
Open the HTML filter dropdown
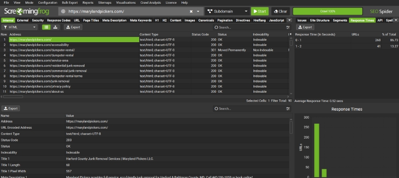pyautogui.click(x=20, y=27)
